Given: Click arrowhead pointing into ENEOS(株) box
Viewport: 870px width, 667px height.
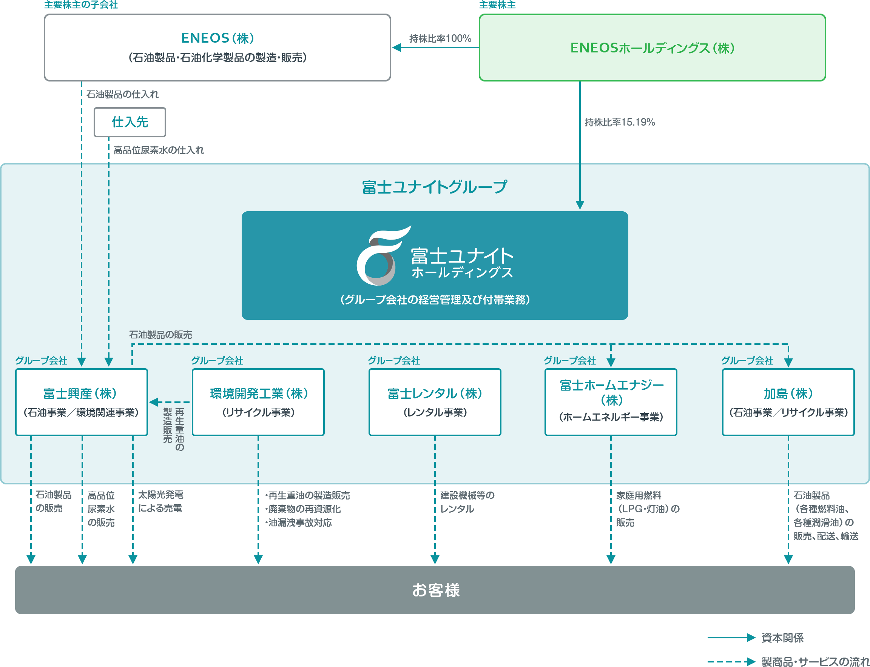Looking at the screenshot, I should tap(396, 48).
